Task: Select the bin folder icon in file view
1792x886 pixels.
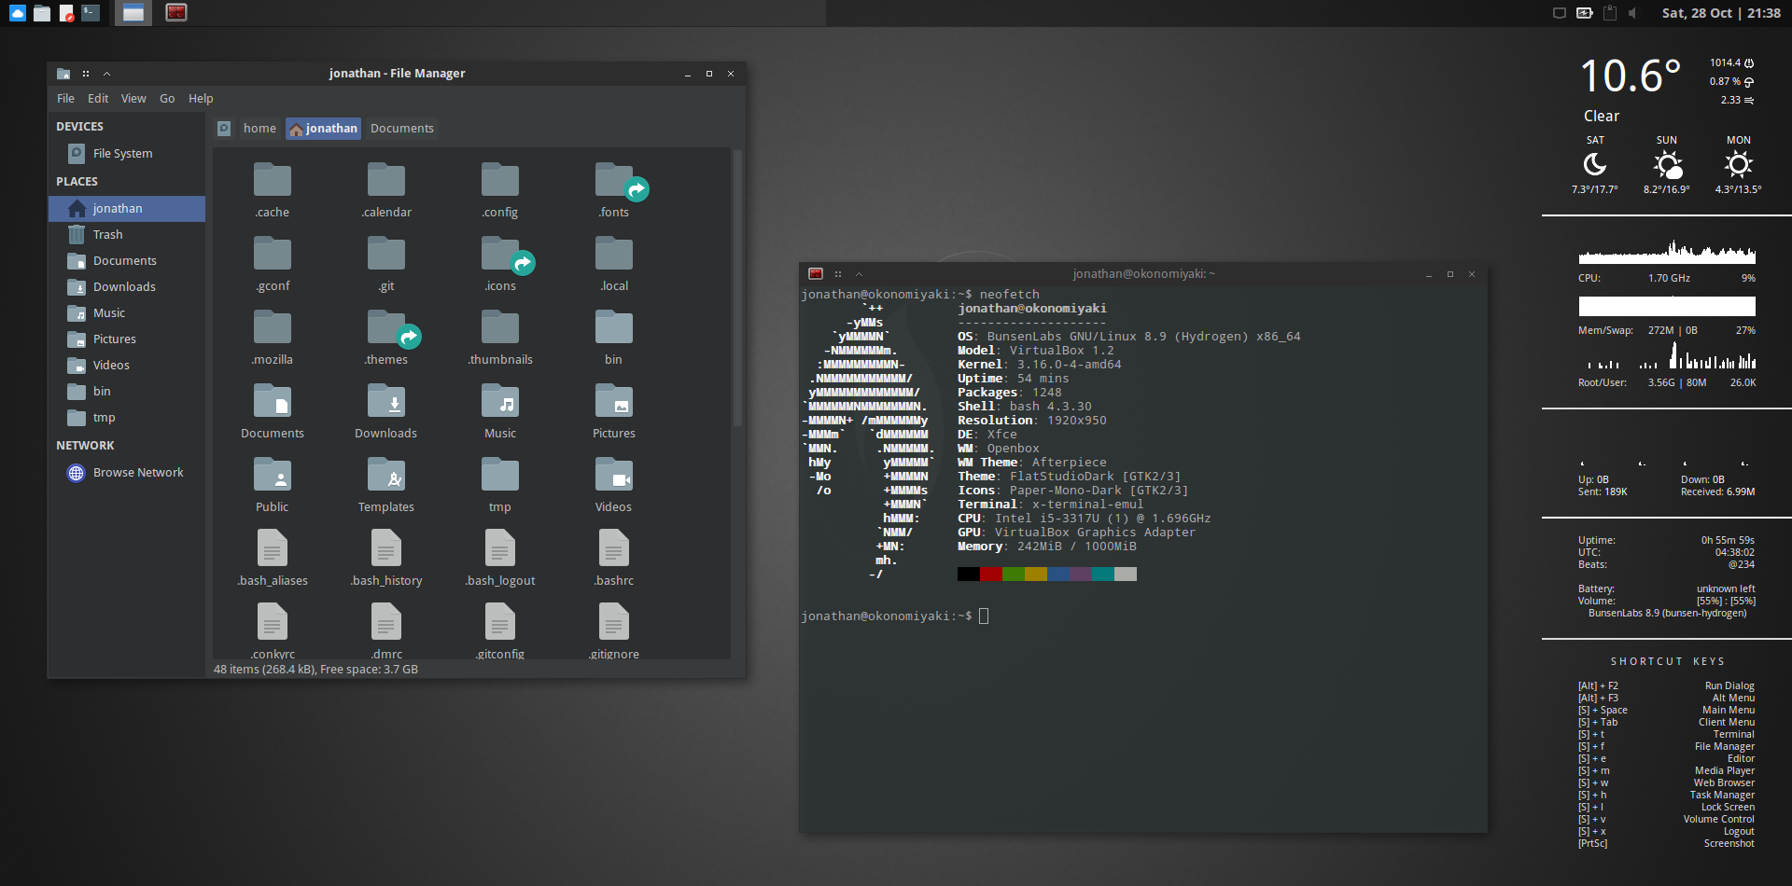Action: (x=614, y=326)
